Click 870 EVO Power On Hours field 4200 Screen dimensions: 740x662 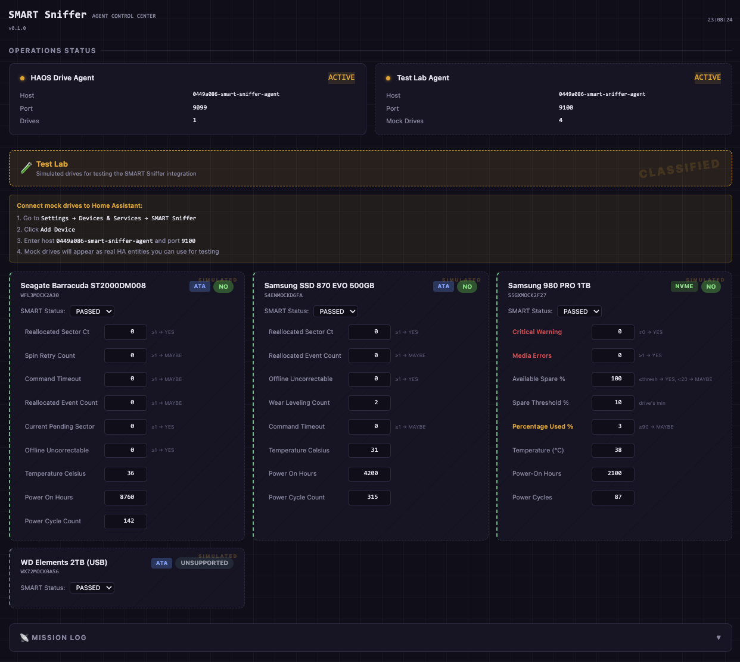pos(369,474)
